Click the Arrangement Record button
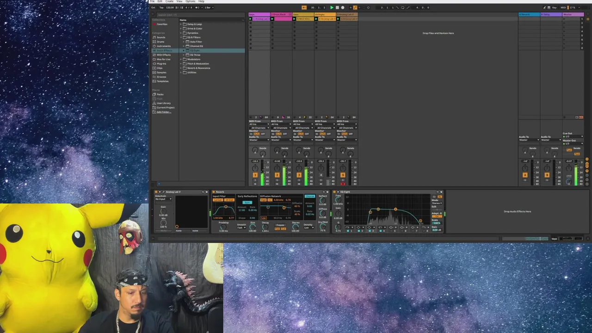Screen dimensions: 592x333 click(x=343, y=7)
